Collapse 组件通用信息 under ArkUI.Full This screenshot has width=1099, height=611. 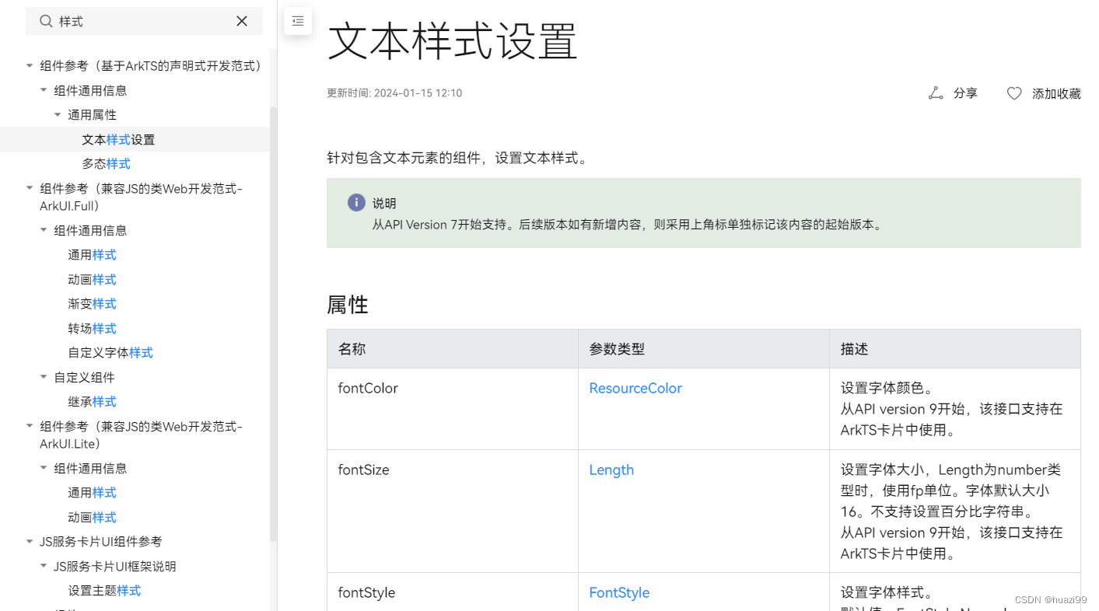44,230
